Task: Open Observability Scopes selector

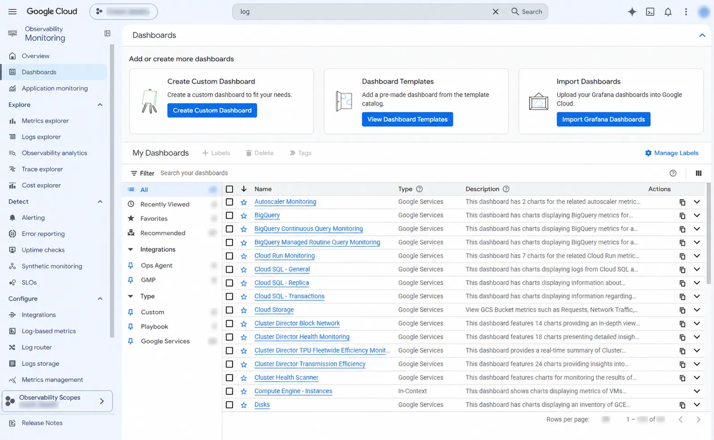Action: [57, 401]
